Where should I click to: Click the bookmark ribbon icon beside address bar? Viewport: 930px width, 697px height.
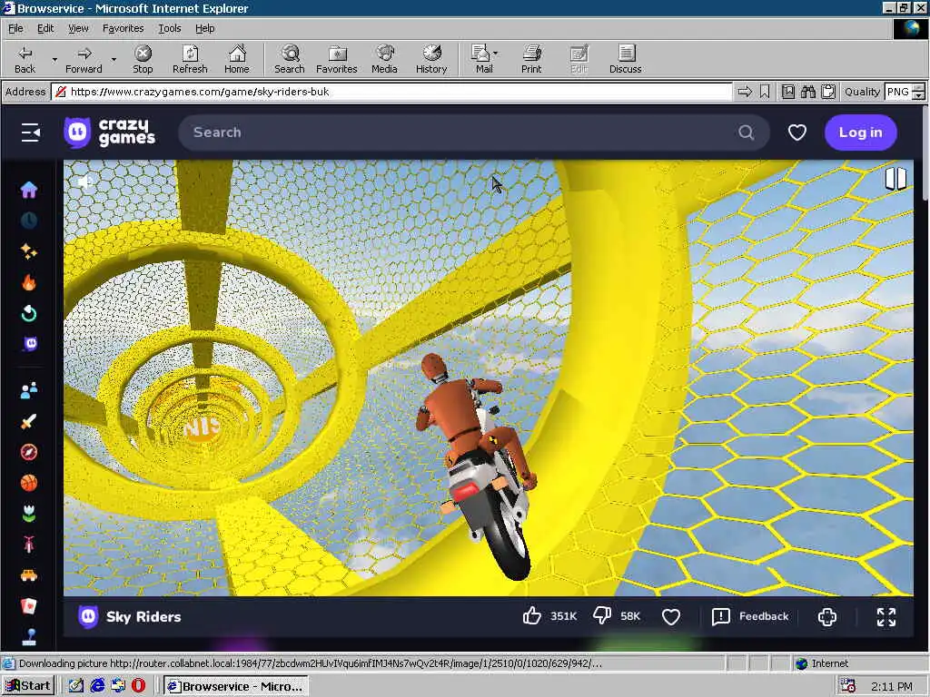tap(765, 92)
